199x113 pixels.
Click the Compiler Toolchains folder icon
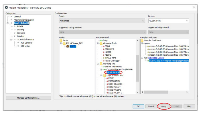pos(142,40)
